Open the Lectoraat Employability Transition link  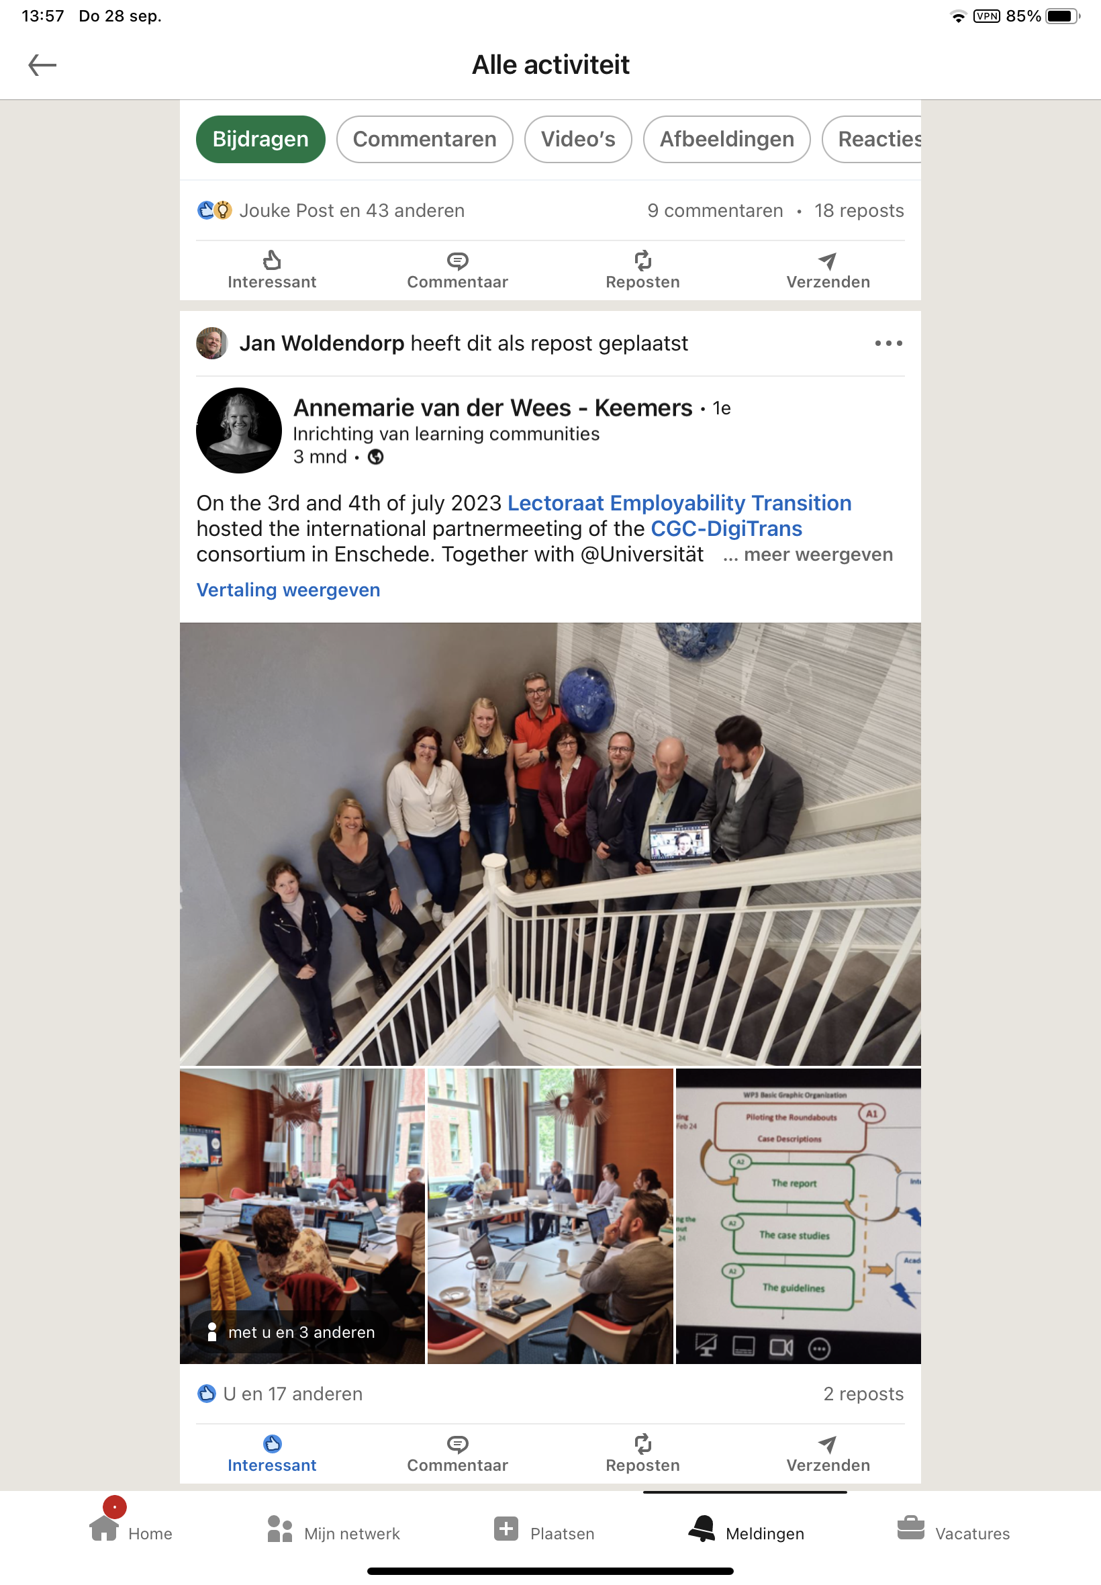pos(679,503)
